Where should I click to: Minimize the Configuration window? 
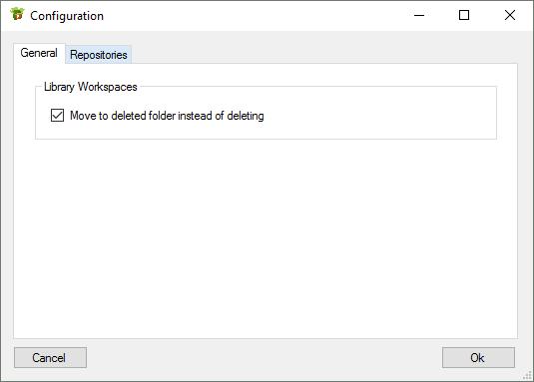[419, 15]
